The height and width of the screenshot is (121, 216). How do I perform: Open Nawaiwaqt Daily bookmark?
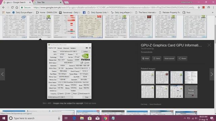70,12
